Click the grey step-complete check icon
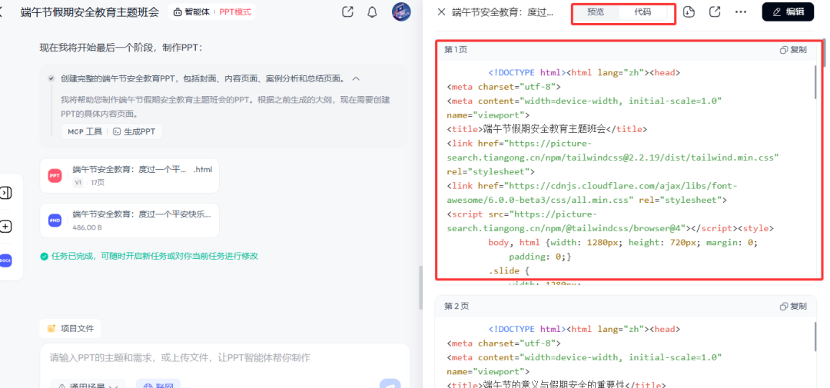Screen dimensions: 830x388 51,78
